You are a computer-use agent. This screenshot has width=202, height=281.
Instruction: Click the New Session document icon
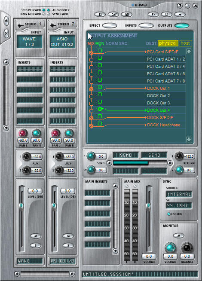pyautogui.click(x=100, y=14)
